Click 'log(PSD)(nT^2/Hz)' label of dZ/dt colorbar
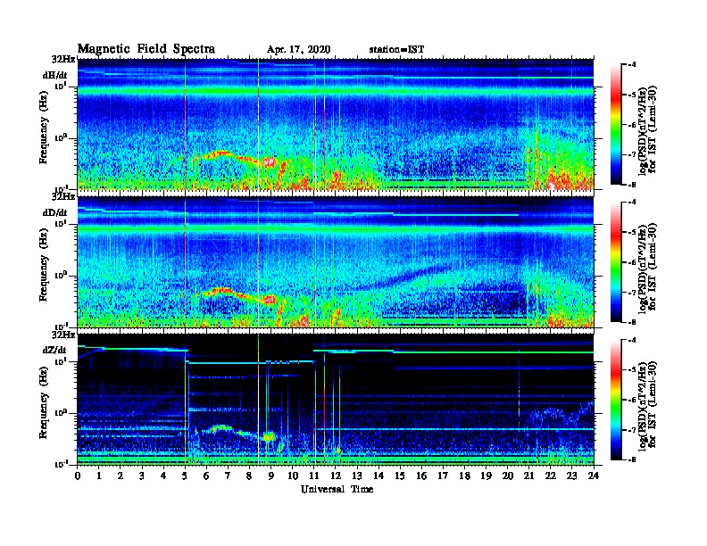The image size is (707, 546). 642,405
